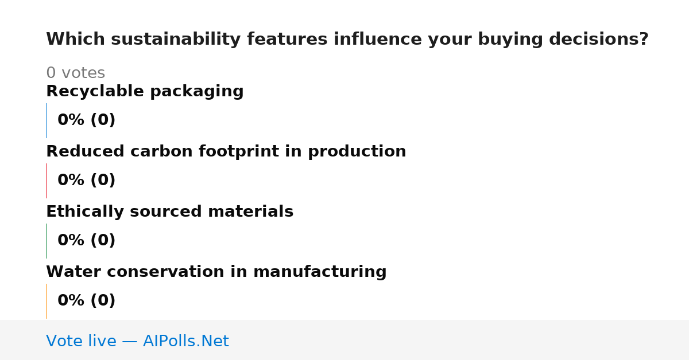Image resolution: width=689 pixels, height=360 pixels.
Task: Pick Water conservation in manufacturing option
Action: pyautogui.click(x=216, y=272)
